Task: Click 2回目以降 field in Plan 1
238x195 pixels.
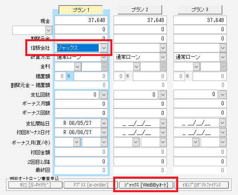Action: point(81,161)
